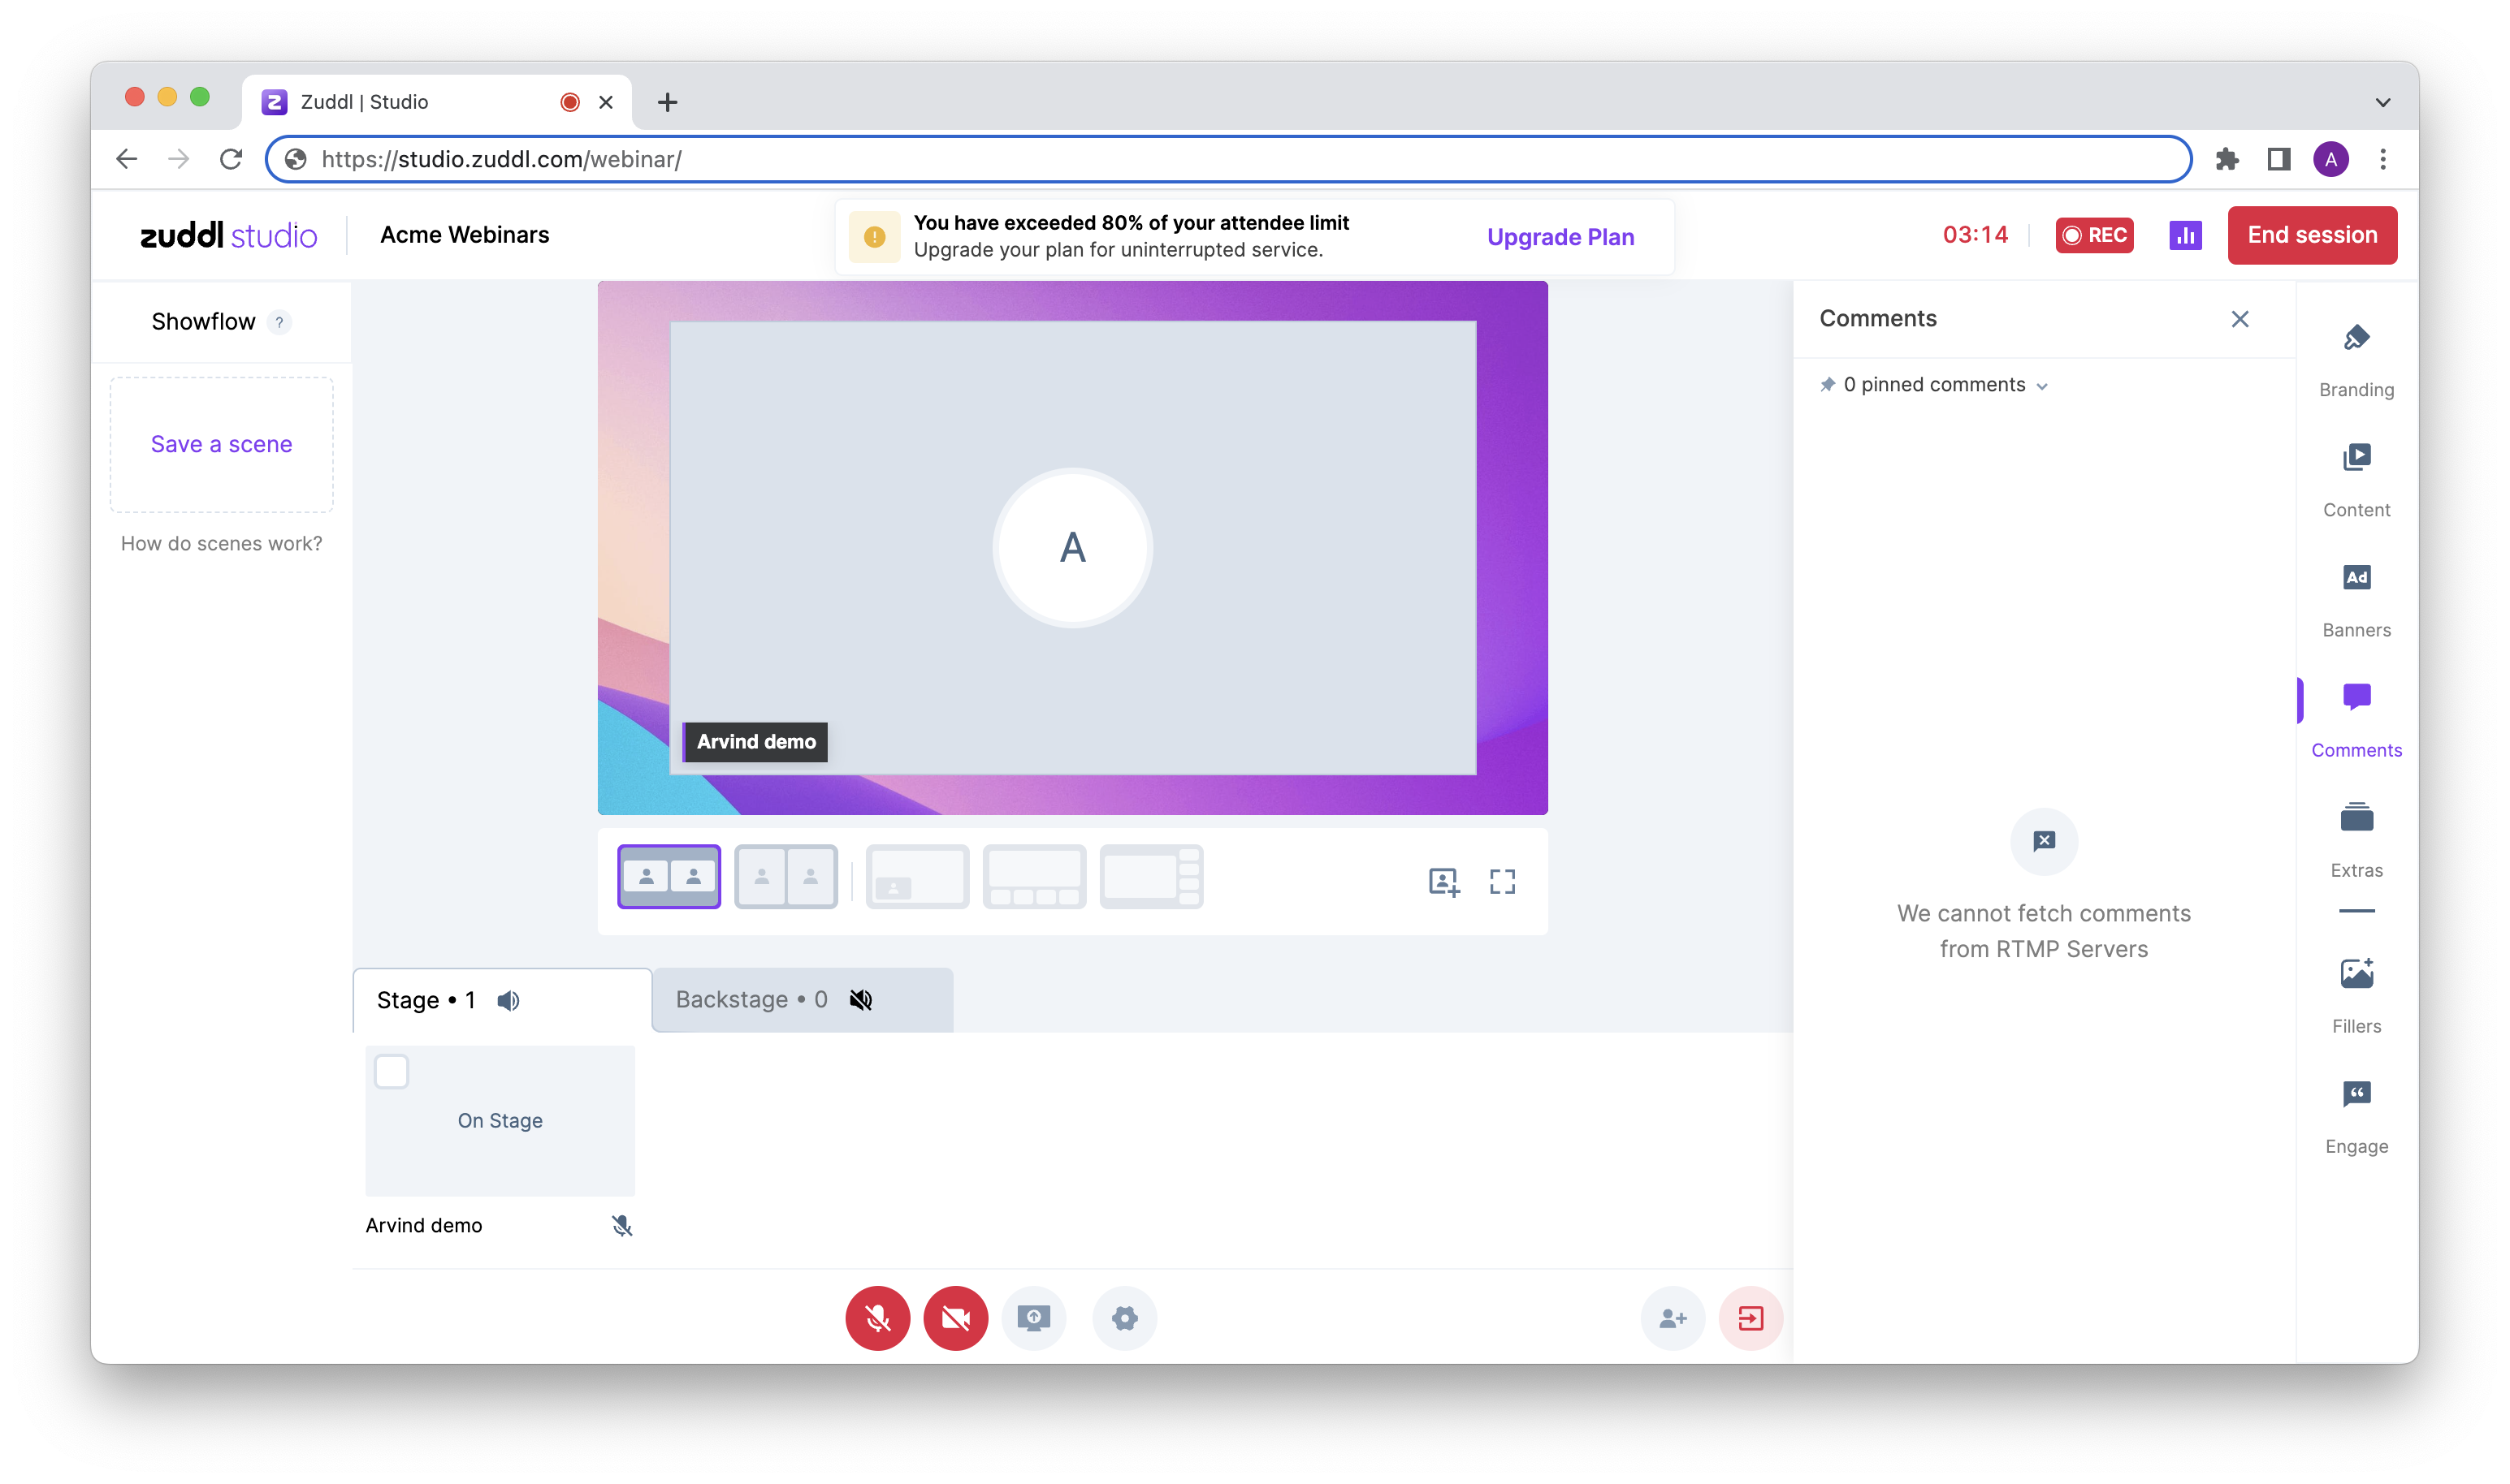Image resolution: width=2510 pixels, height=1484 pixels.
Task: Open the Content panel icon
Action: tap(2356, 458)
